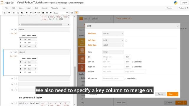Move selected cell down
The height and width of the screenshot is (106, 189).
click(31, 13)
